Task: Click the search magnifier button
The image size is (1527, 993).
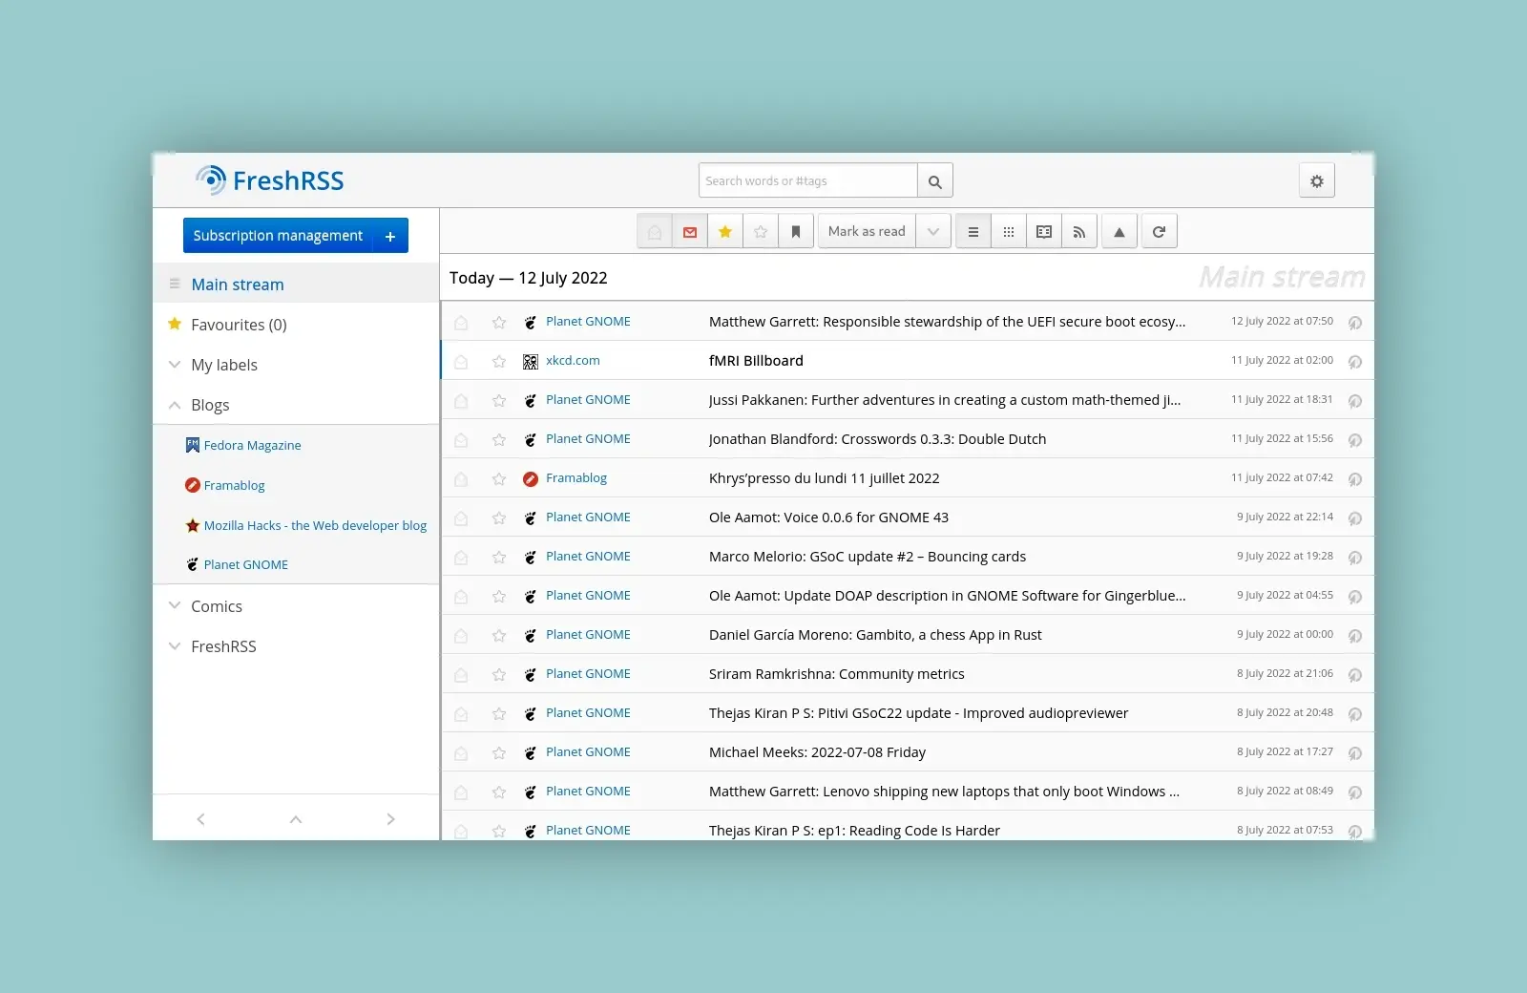Action: [x=934, y=181]
